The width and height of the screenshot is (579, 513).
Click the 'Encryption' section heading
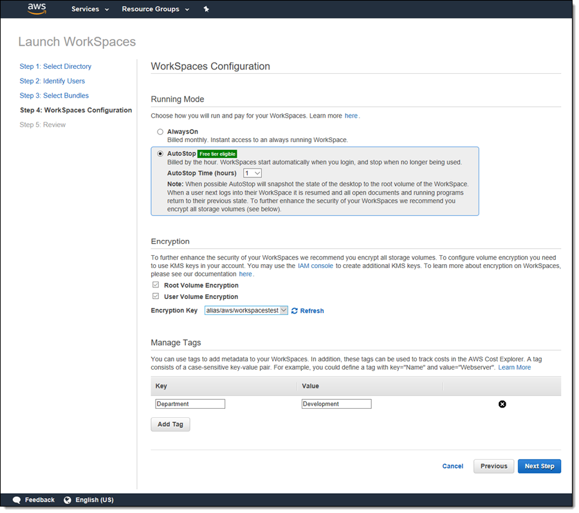(x=170, y=241)
